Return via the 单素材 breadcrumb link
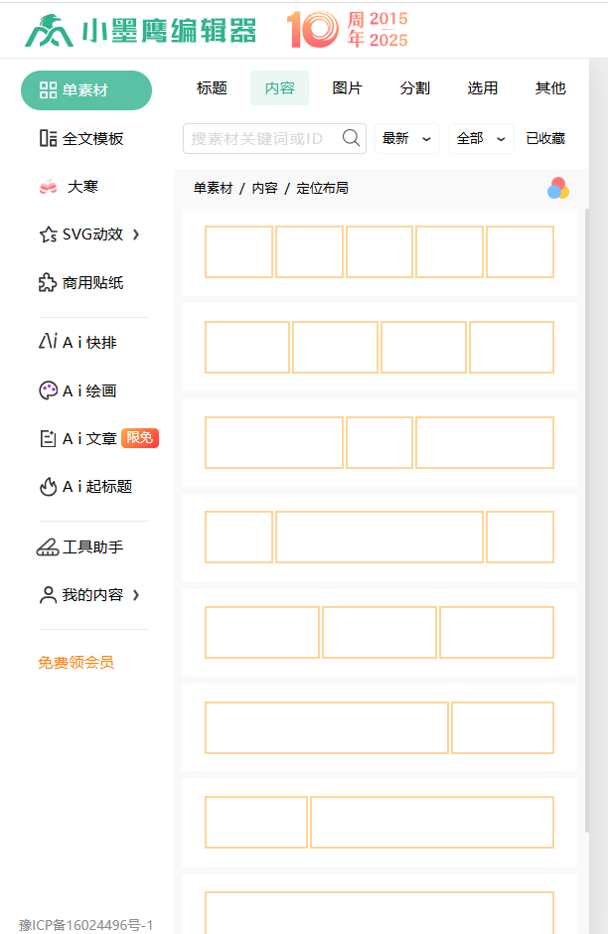 click(x=213, y=187)
